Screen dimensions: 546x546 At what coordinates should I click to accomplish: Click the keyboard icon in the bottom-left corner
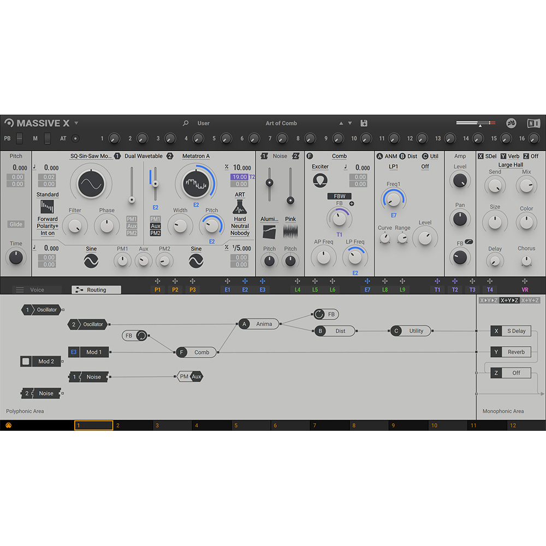(x=9, y=425)
